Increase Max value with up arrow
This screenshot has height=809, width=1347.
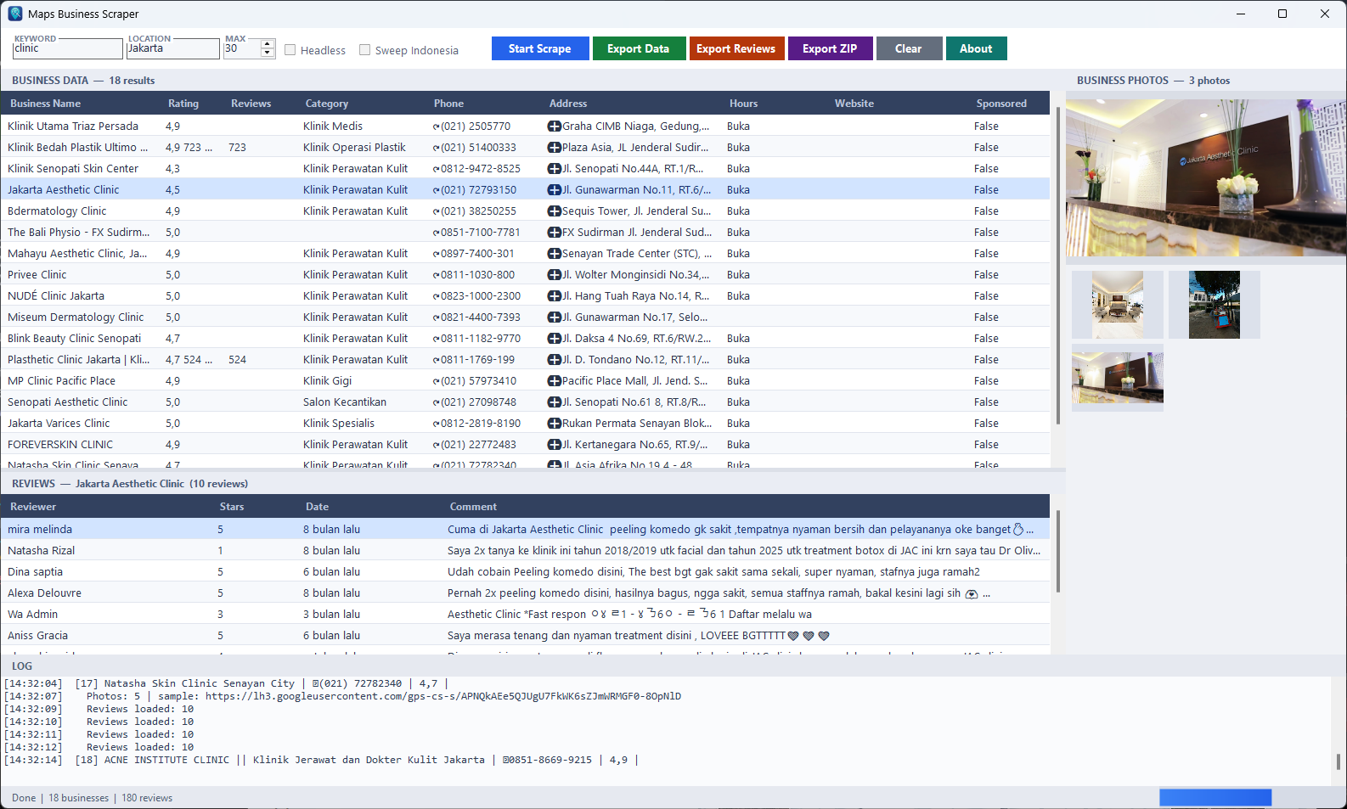tap(268, 44)
